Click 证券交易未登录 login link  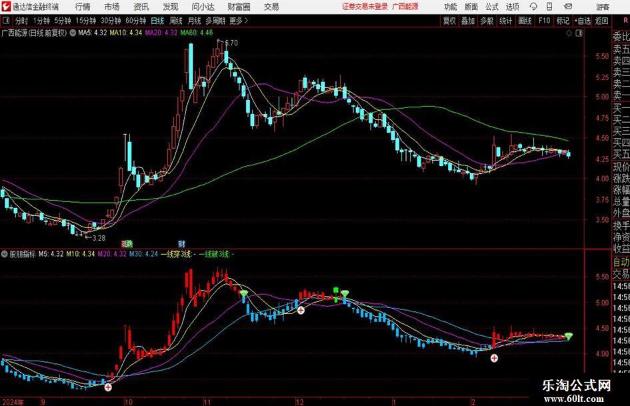(x=365, y=7)
